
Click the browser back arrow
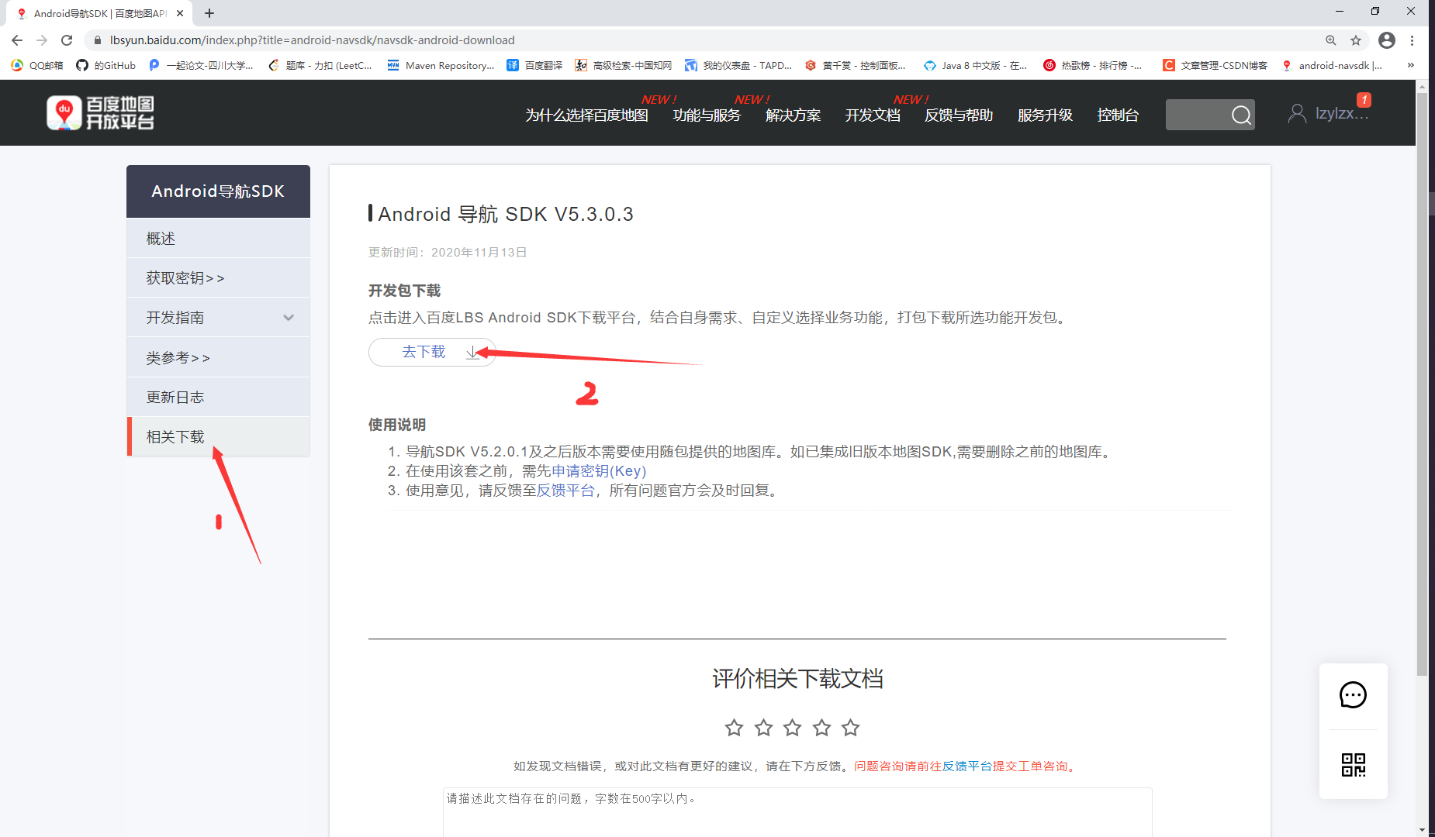(x=17, y=40)
